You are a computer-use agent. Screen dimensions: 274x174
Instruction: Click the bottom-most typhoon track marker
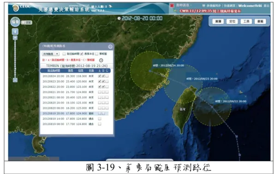pos(240,155)
